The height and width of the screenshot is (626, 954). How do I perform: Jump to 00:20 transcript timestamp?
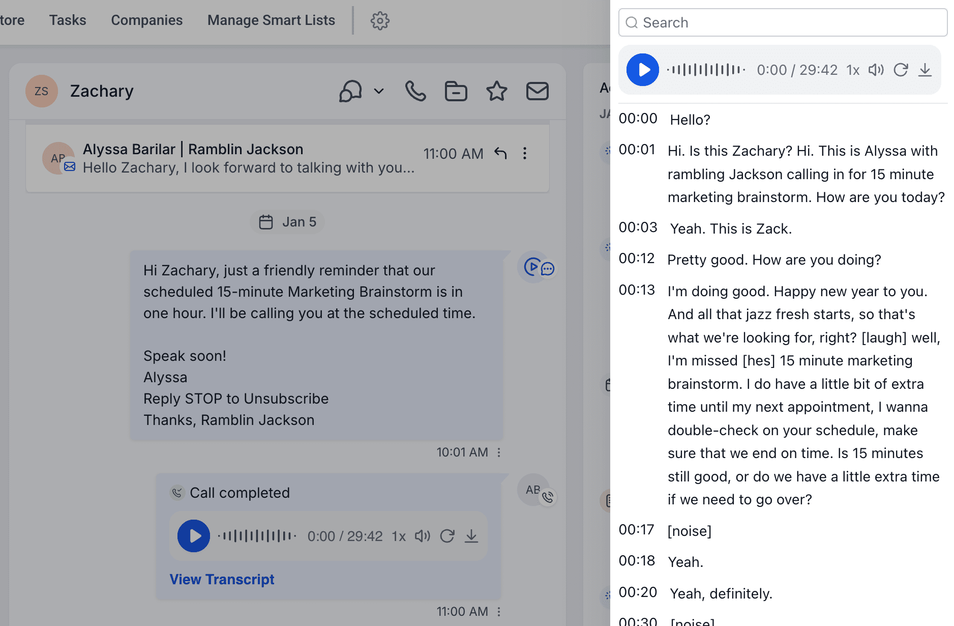638,592
